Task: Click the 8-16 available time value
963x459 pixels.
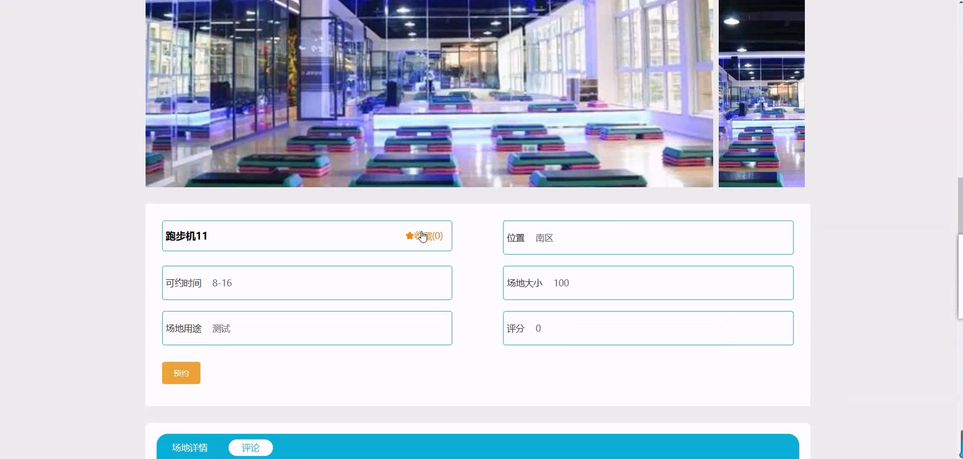Action: coord(222,283)
